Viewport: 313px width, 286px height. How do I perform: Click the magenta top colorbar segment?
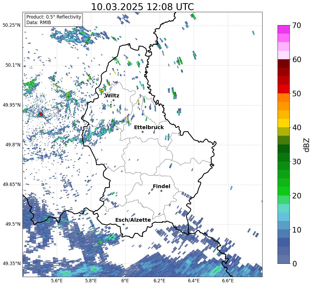283,29
